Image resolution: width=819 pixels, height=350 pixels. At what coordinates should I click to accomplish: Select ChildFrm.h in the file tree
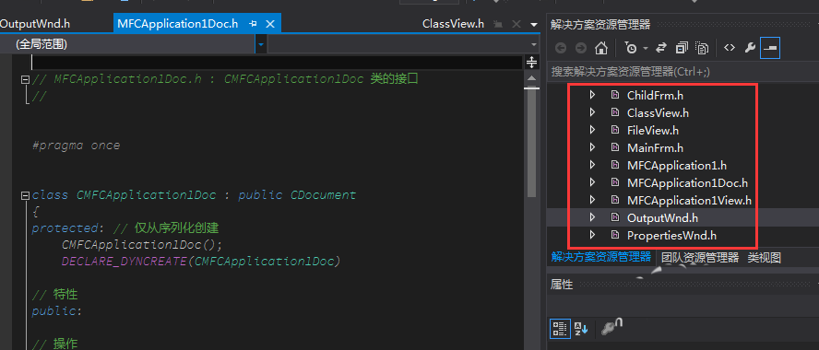(x=655, y=96)
